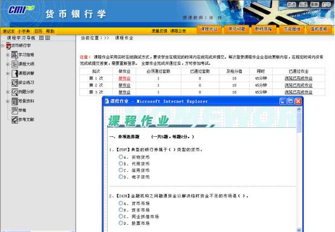335x232 pixels.
Task: Click first small icon beside 课程学习导航 heading
Action: (42, 38)
